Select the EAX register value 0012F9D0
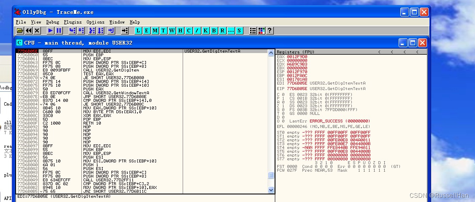This screenshot has height=202, width=475. point(297,56)
